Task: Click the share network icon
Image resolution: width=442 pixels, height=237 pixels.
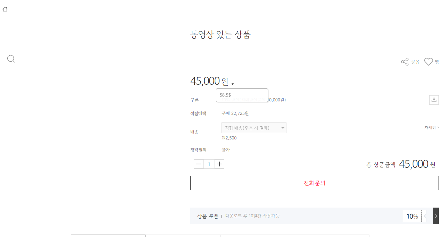Action: 405,62
